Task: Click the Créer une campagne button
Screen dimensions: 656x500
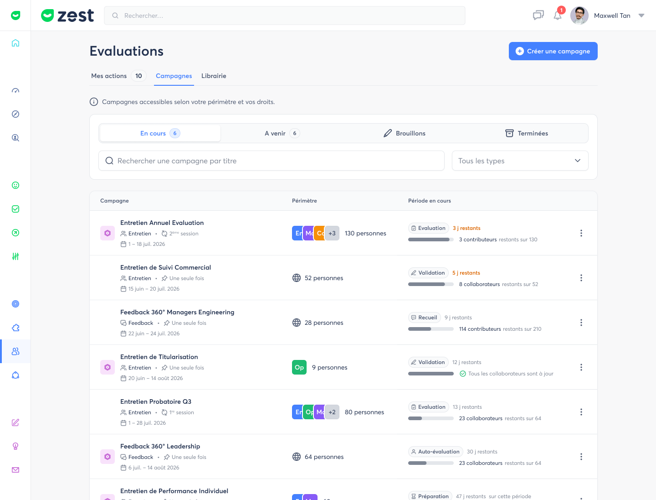Action: [553, 51]
